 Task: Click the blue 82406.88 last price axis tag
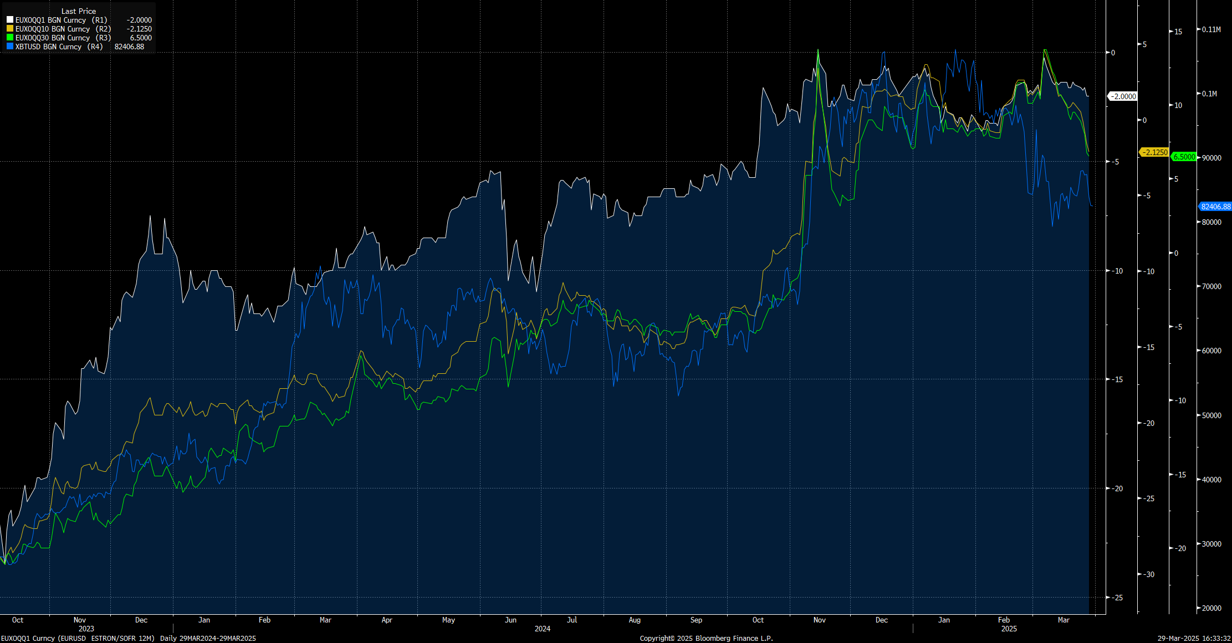(1215, 207)
